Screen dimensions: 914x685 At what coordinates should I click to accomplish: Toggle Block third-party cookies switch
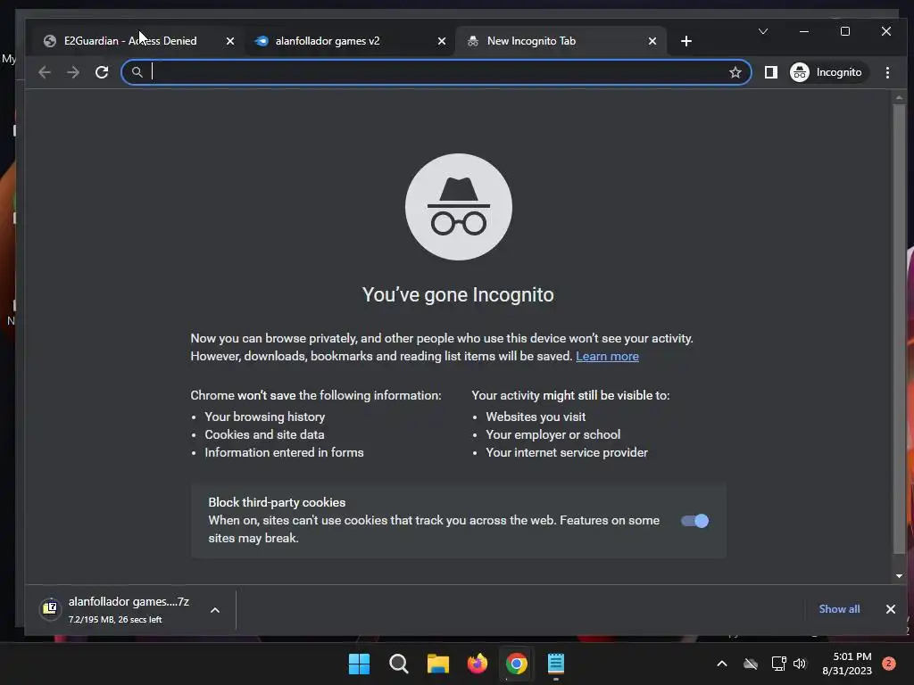(x=694, y=521)
